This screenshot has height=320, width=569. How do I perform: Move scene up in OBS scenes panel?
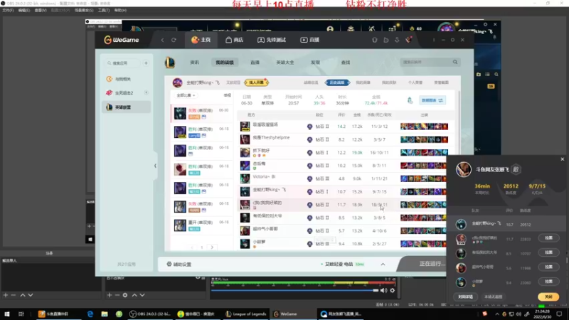[x=23, y=295]
